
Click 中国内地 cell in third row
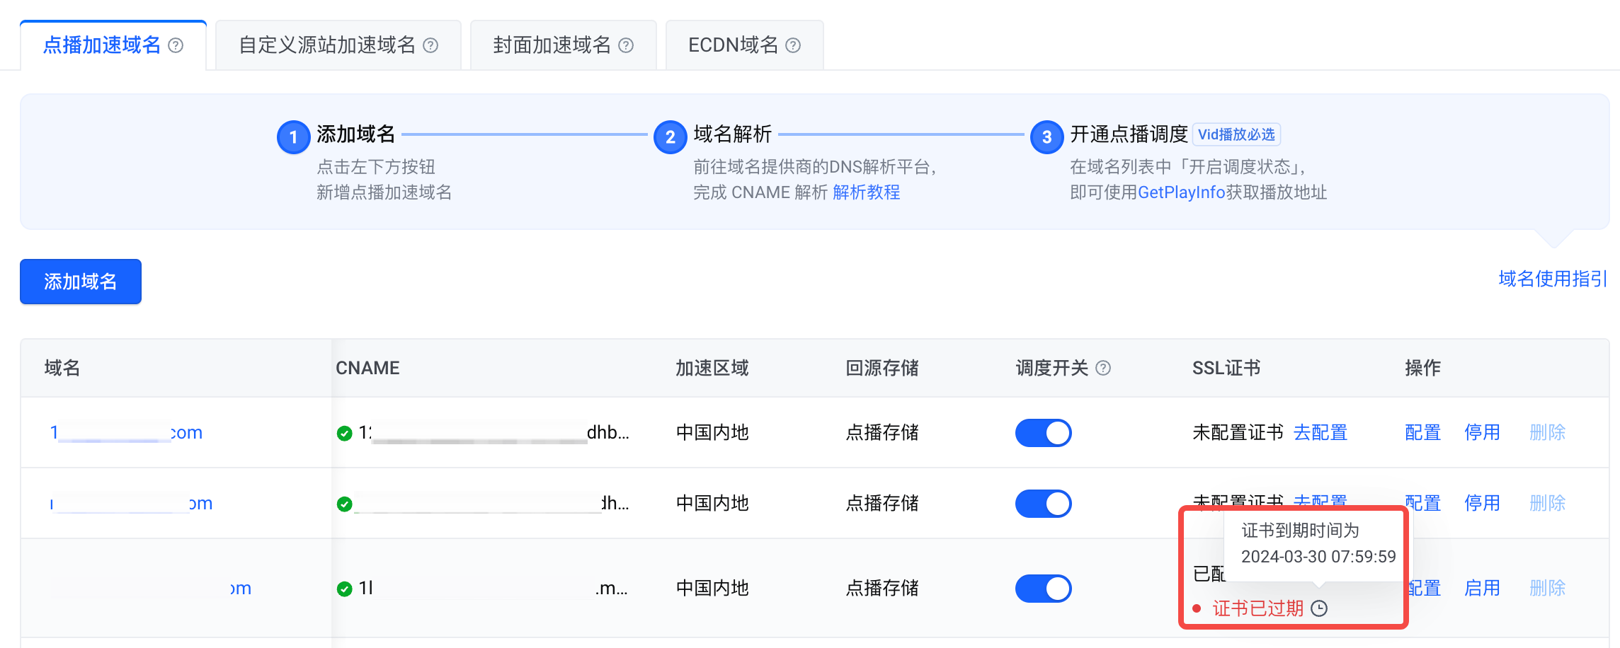pos(712,588)
